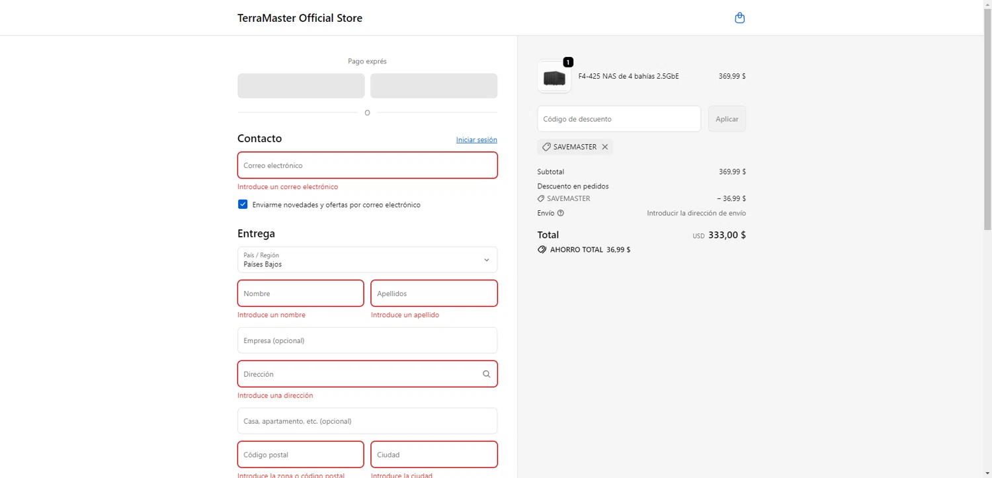Click the Introduce un nombre error
This screenshot has width=992, height=478.
[271, 315]
